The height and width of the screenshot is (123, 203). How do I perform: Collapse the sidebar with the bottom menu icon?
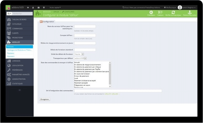tap(20, 90)
